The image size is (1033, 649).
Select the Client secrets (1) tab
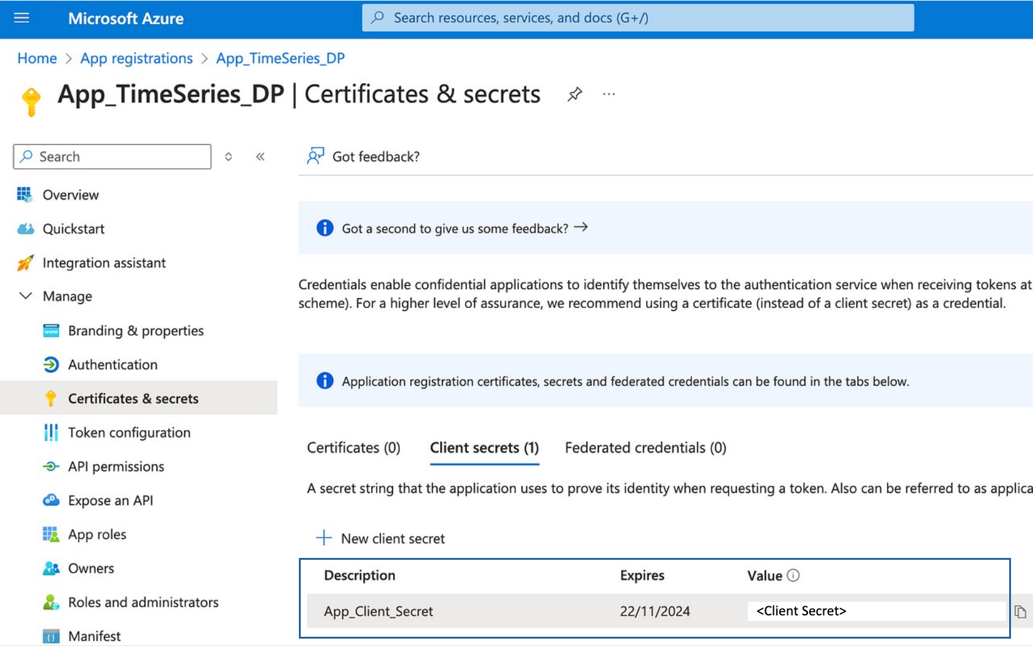[484, 448]
